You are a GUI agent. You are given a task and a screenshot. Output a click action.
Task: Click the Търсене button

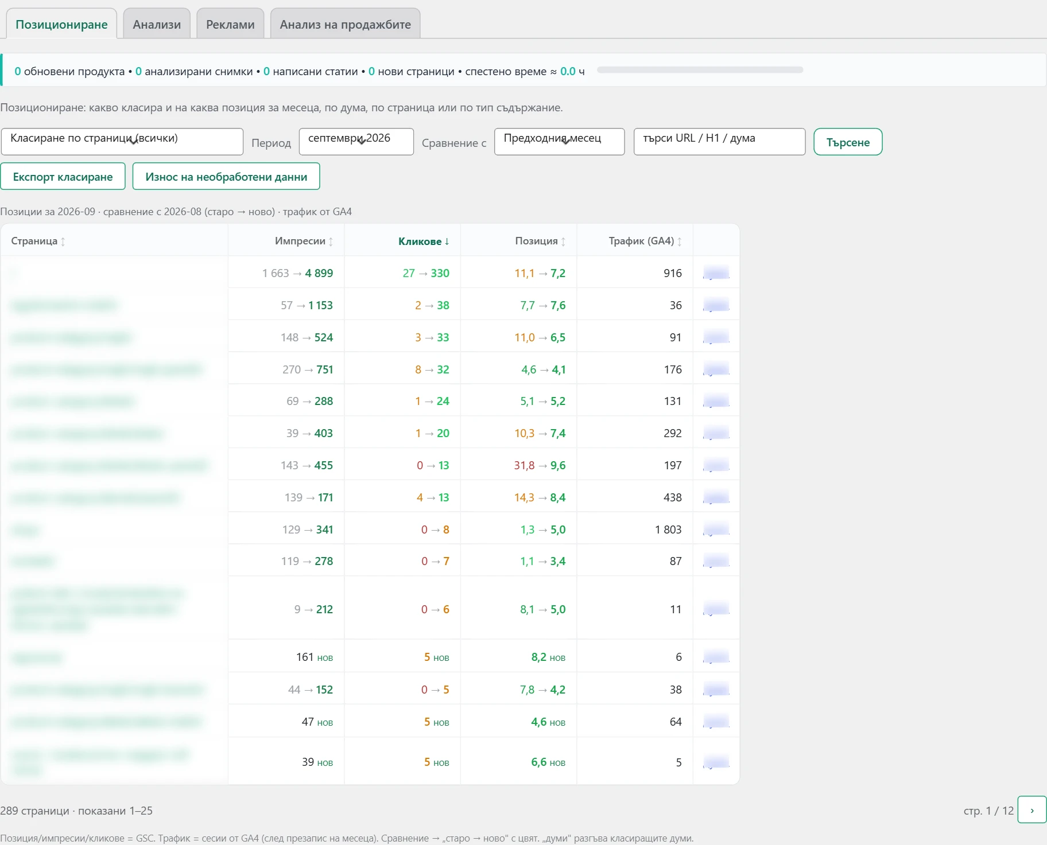tap(848, 142)
